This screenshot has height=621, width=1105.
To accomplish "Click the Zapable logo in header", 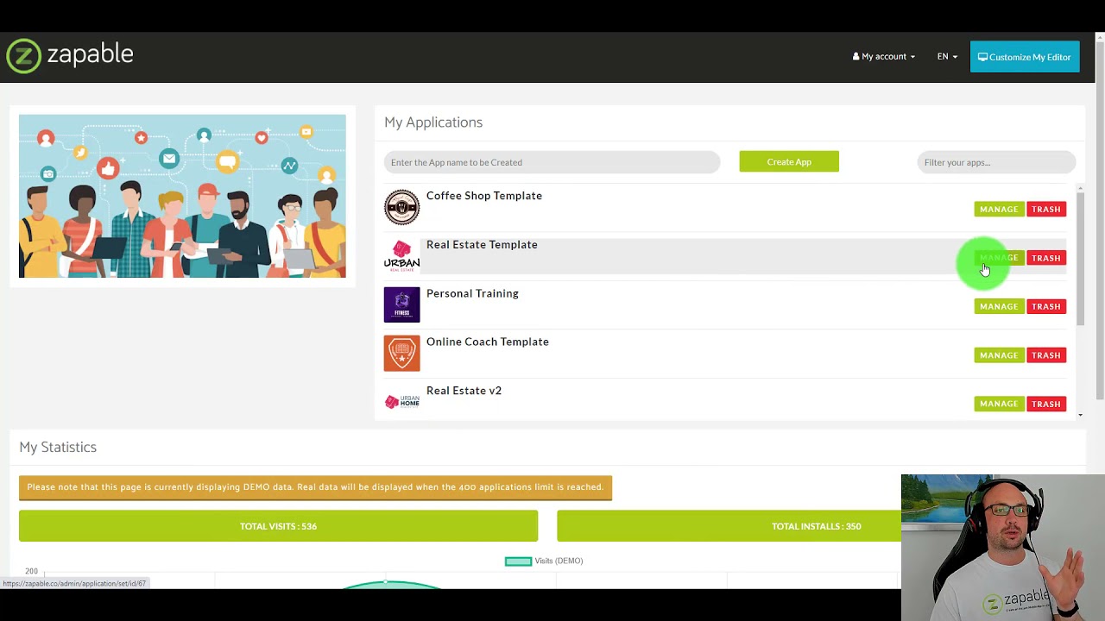I will pyautogui.click(x=70, y=56).
